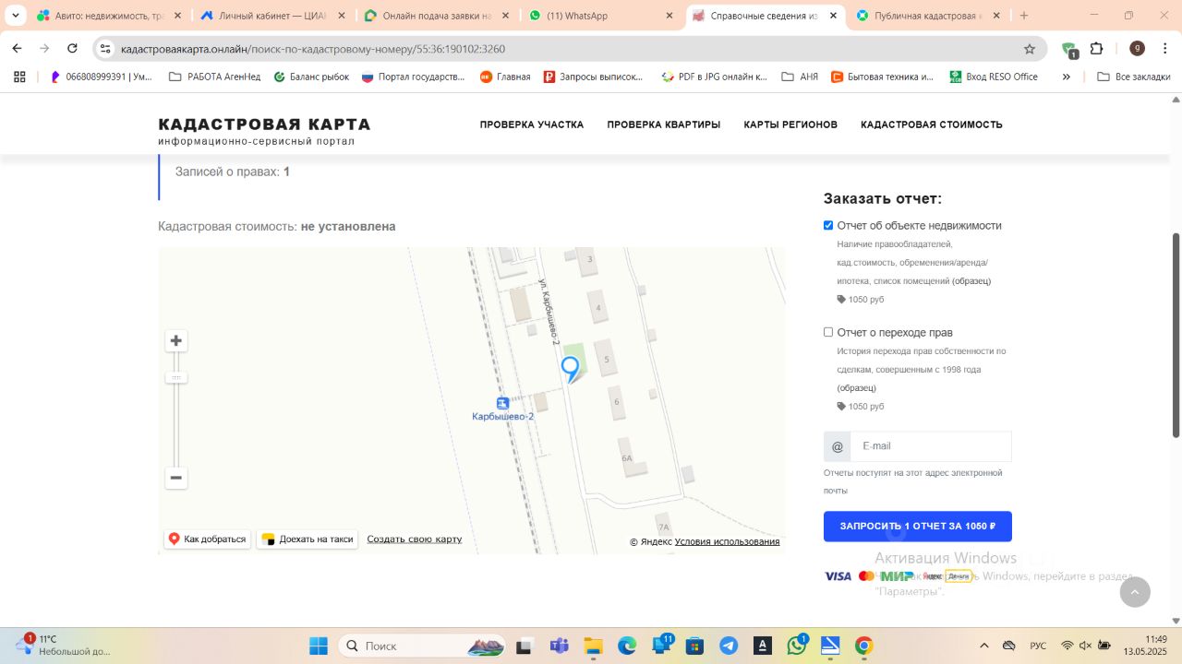Open Вход RESO Office bookmark

[994, 77]
